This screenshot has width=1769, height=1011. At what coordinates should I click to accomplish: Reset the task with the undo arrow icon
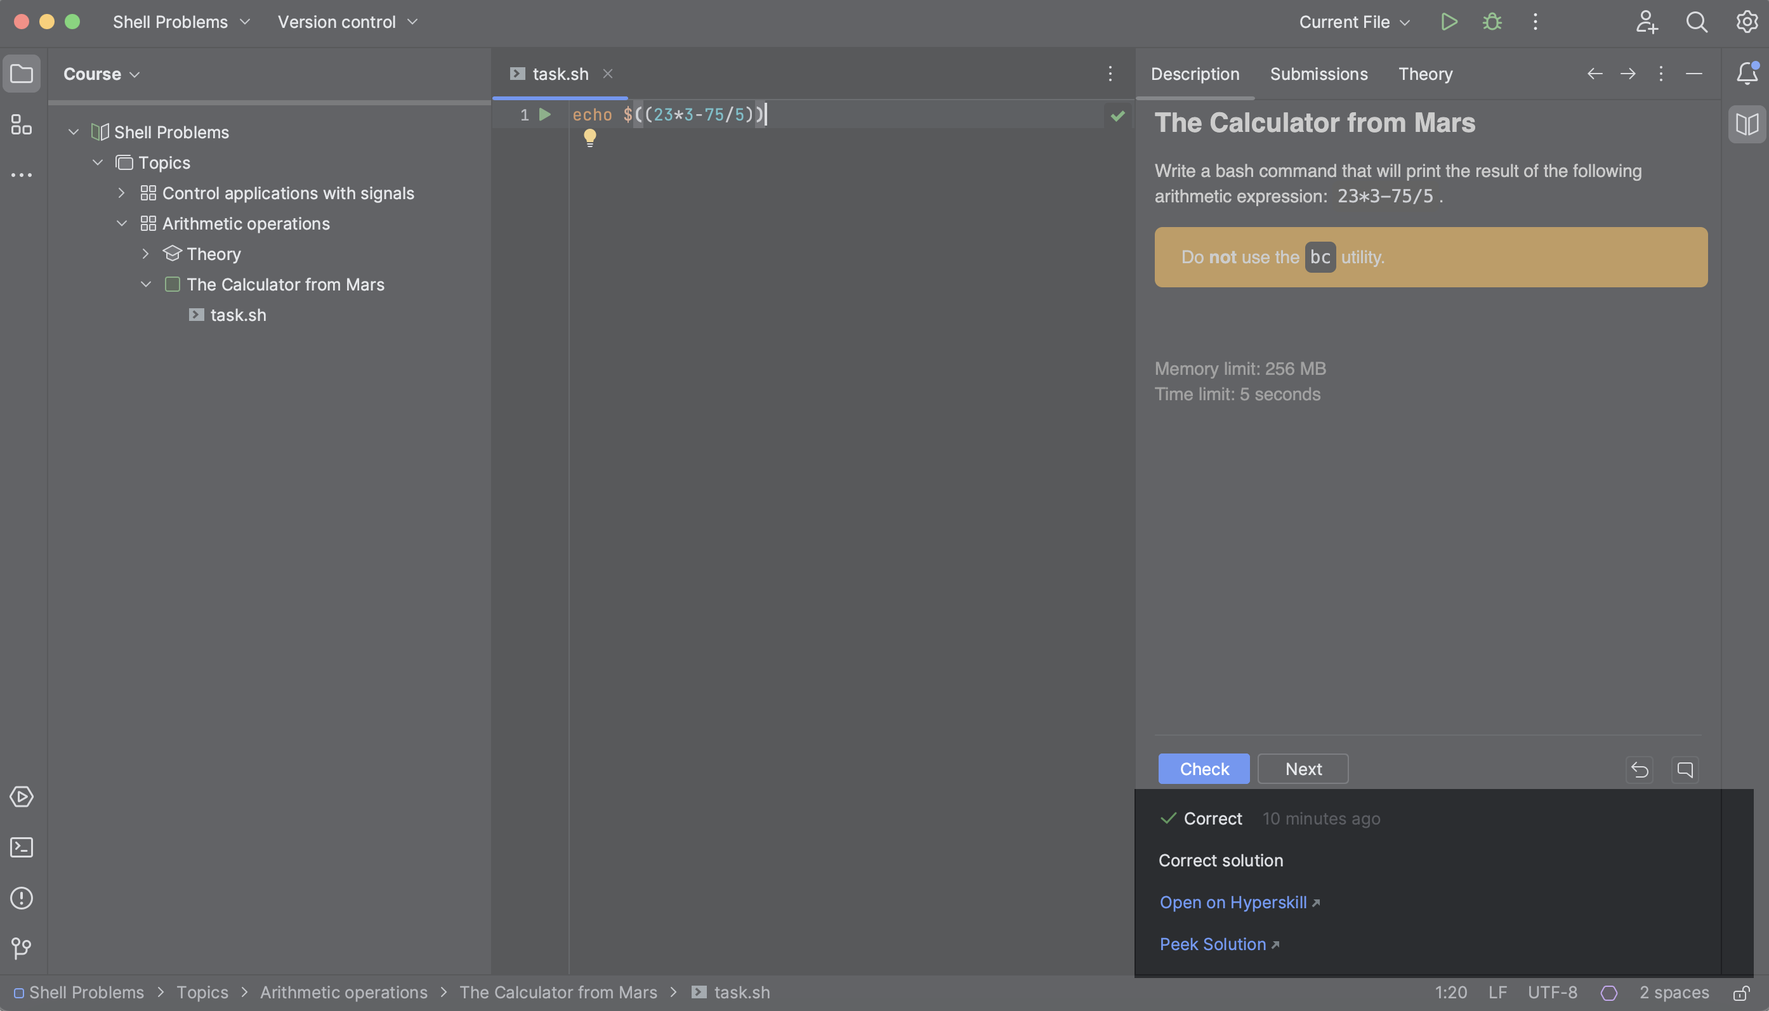click(x=1640, y=769)
